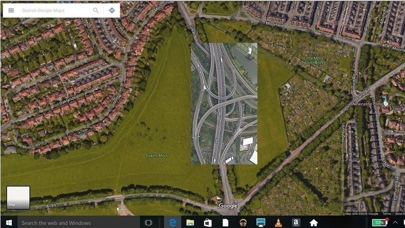Launch Microsoft Edge from the taskbar
Image resolution: width=405 pixels, height=228 pixels.
point(173,222)
